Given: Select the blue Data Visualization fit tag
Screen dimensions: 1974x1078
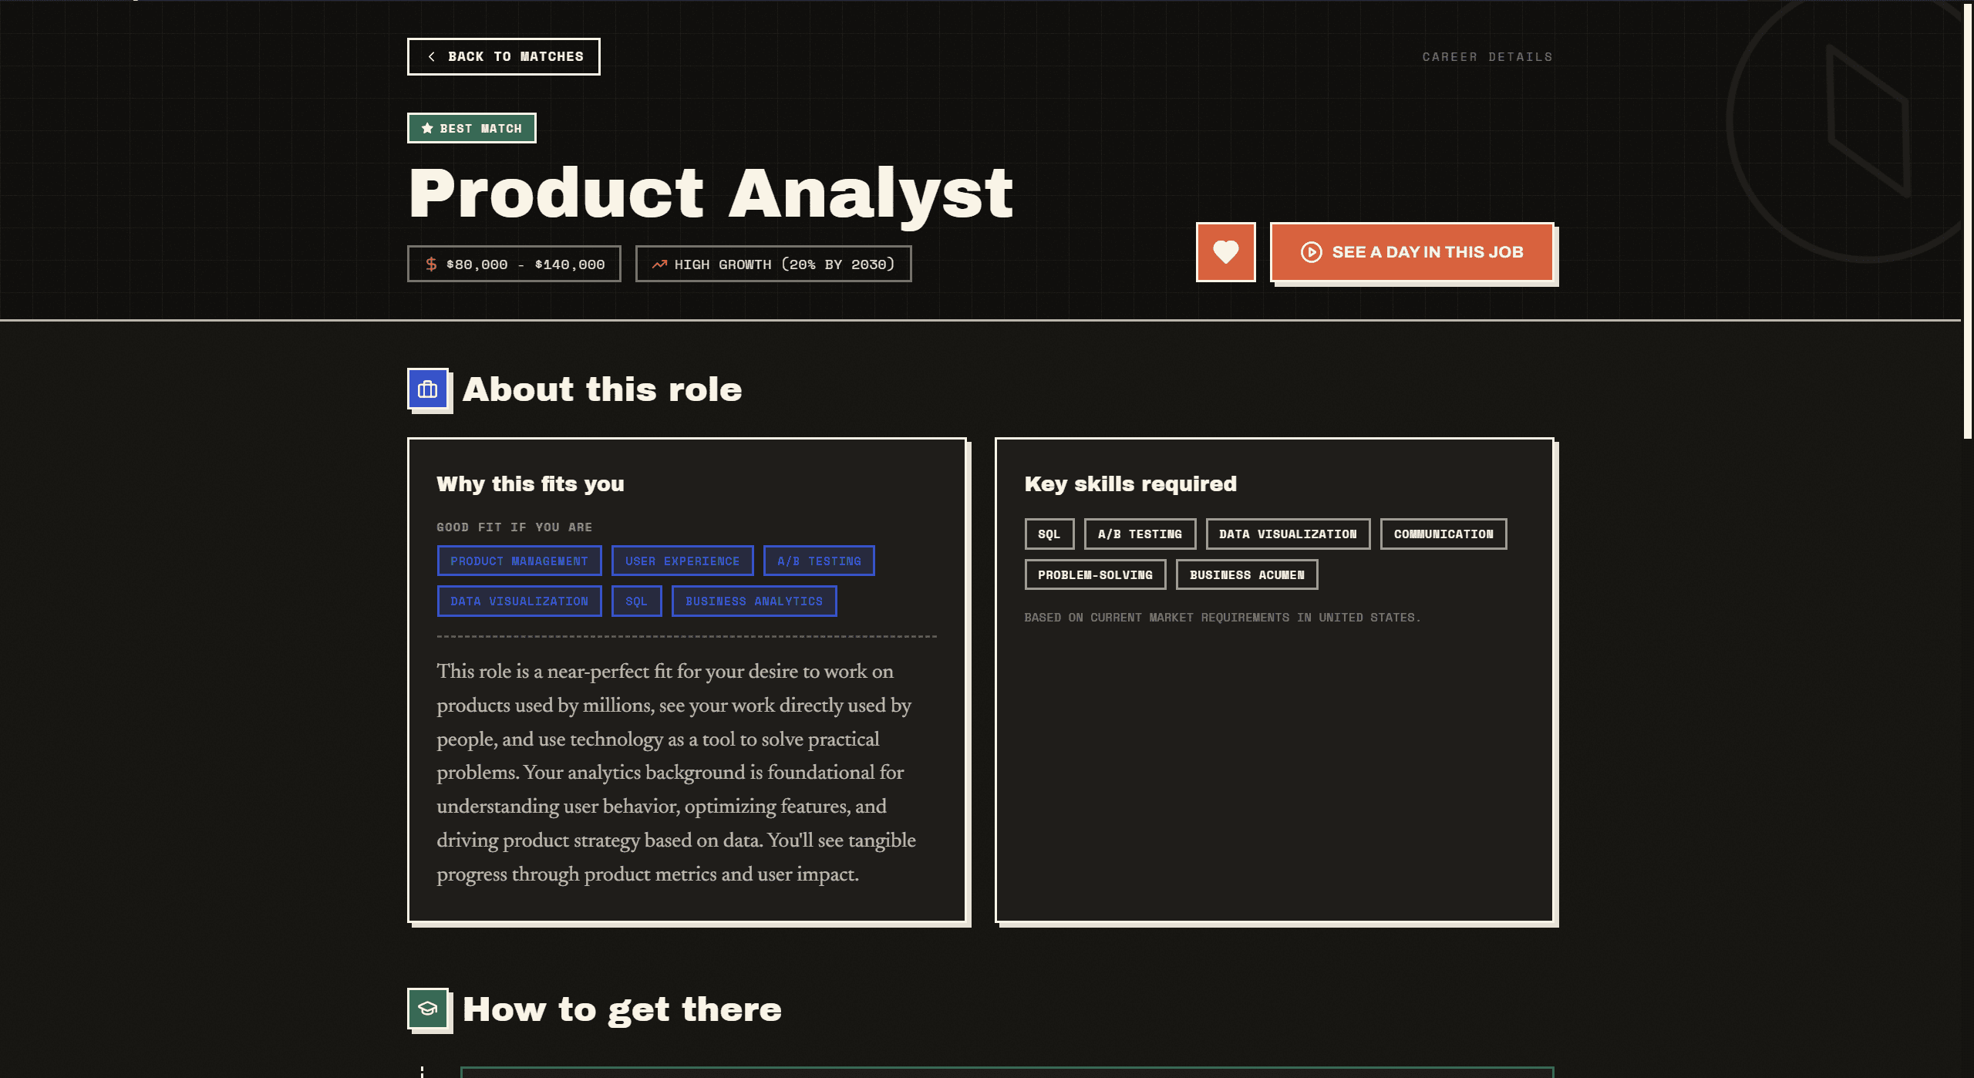Looking at the screenshot, I should coord(520,601).
